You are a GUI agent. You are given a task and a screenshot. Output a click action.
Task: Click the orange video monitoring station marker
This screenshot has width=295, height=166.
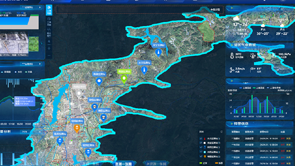pos(77,128)
